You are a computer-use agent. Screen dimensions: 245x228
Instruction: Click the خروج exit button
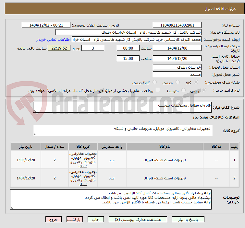[x=54, y=220]
